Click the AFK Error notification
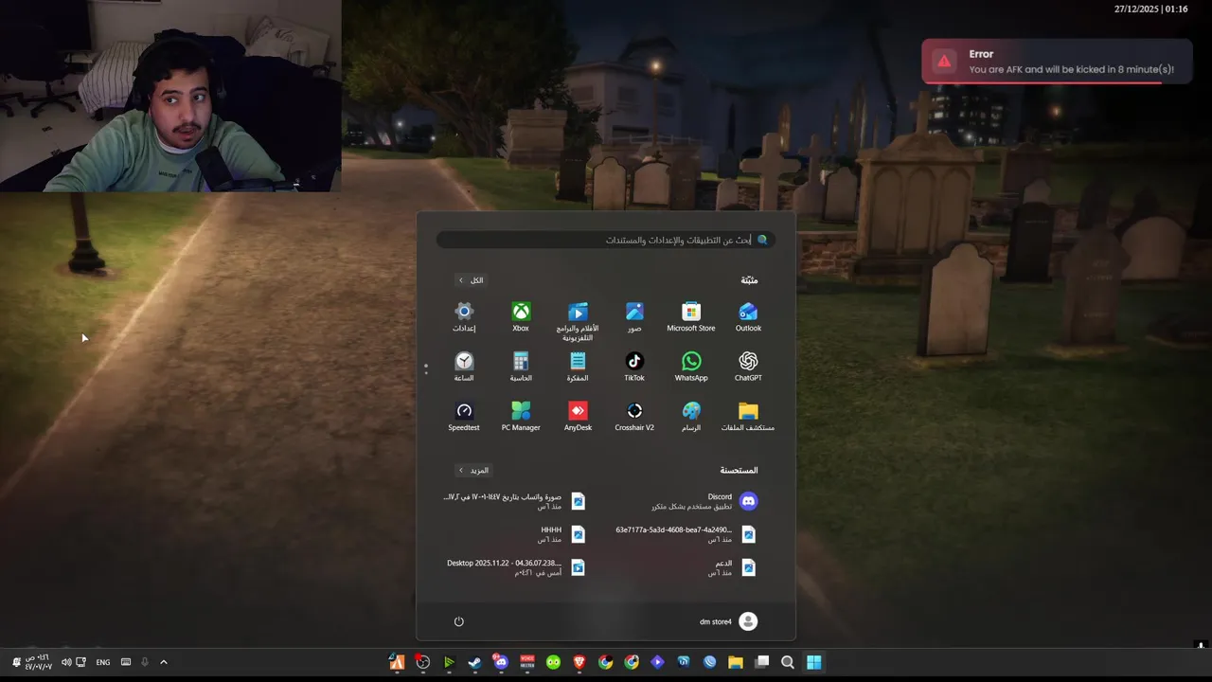The height and width of the screenshot is (682, 1212). click(1057, 62)
